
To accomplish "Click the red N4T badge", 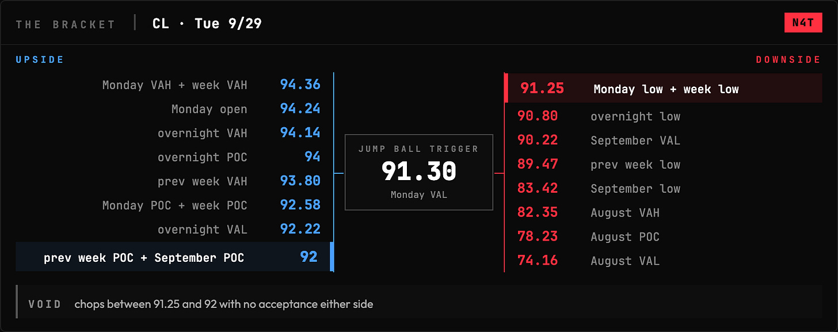I will 803,23.
